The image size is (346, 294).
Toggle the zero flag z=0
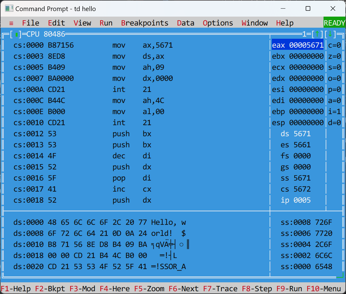click(334, 56)
